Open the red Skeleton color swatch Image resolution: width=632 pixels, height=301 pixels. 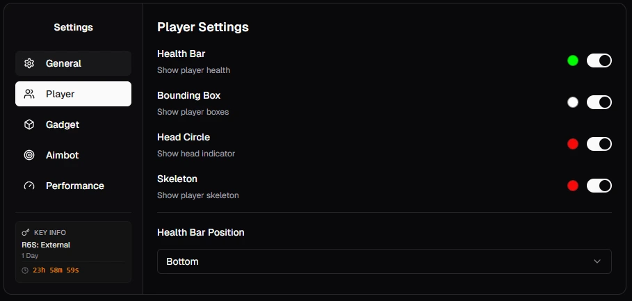[x=573, y=186]
